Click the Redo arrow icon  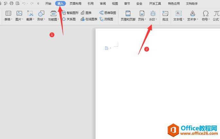coord(32,3)
